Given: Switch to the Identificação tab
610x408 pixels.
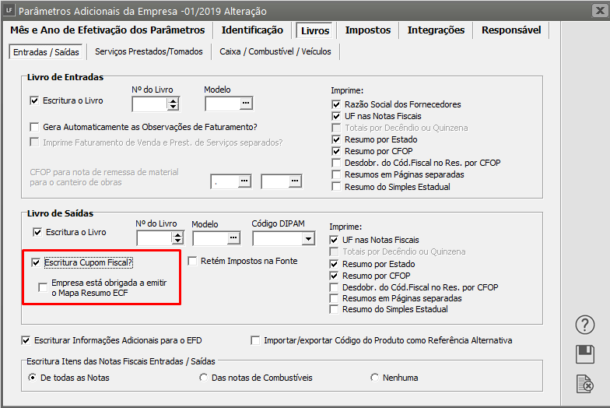Looking at the screenshot, I should 252,30.
